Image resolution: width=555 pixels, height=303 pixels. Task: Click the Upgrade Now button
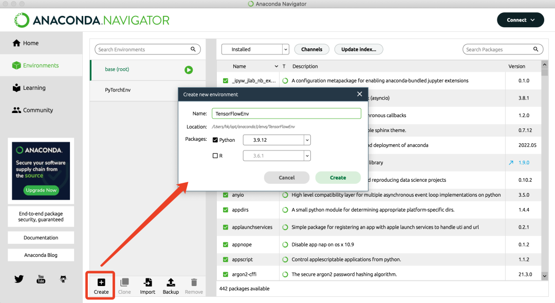pyautogui.click(x=41, y=190)
